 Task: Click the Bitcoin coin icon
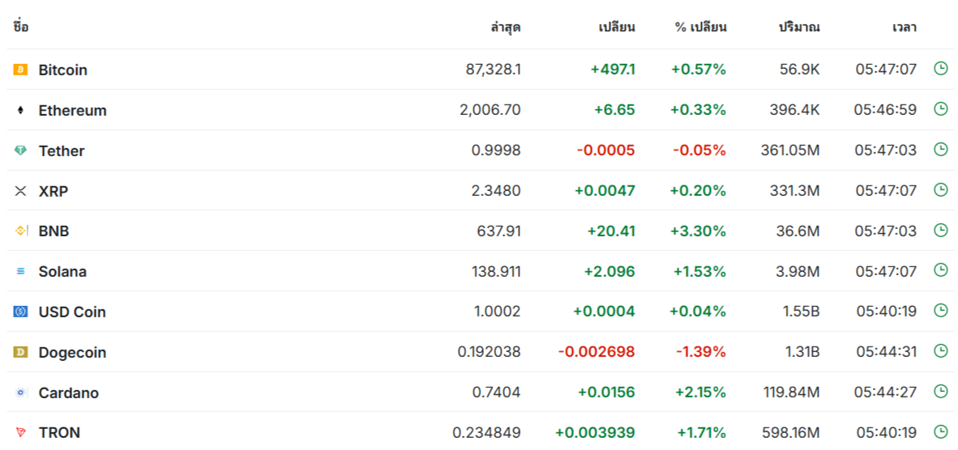click(20, 70)
